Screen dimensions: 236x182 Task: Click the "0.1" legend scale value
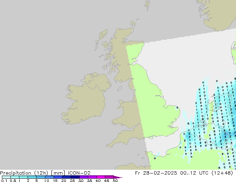point(4,181)
